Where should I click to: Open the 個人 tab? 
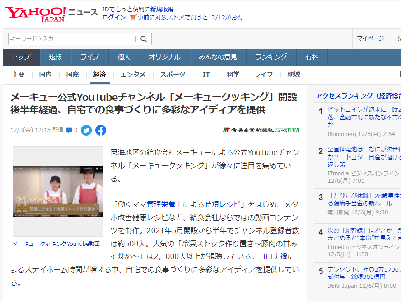click(124, 57)
